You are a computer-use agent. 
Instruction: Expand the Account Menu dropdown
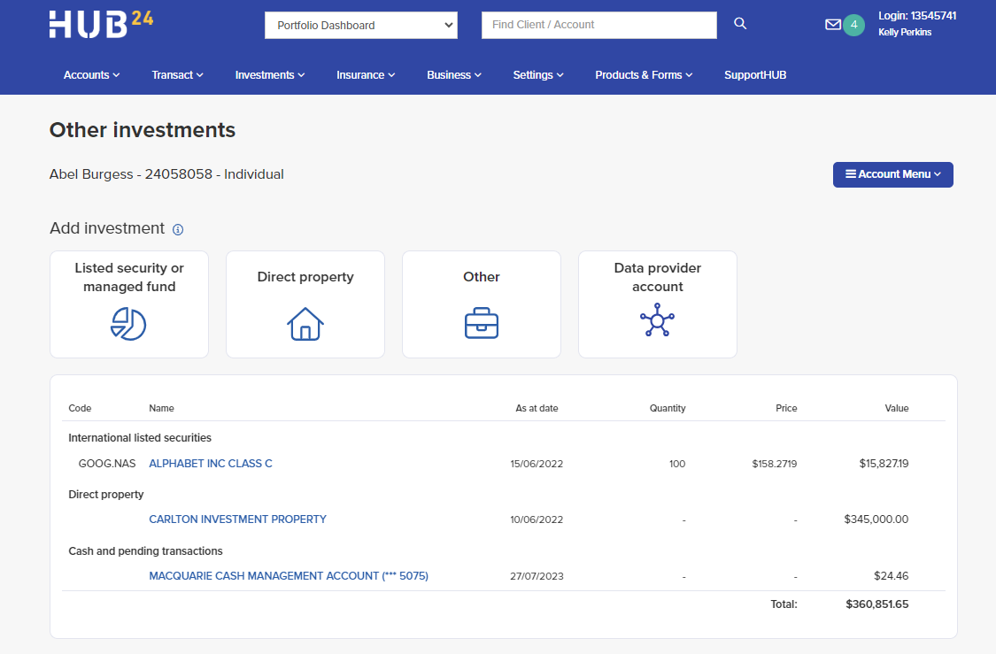(892, 174)
